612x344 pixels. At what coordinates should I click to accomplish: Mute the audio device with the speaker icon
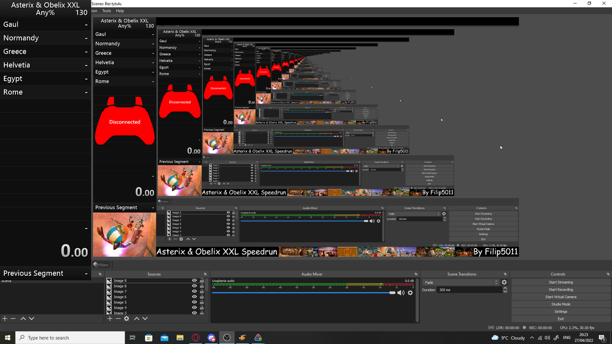[x=401, y=293]
